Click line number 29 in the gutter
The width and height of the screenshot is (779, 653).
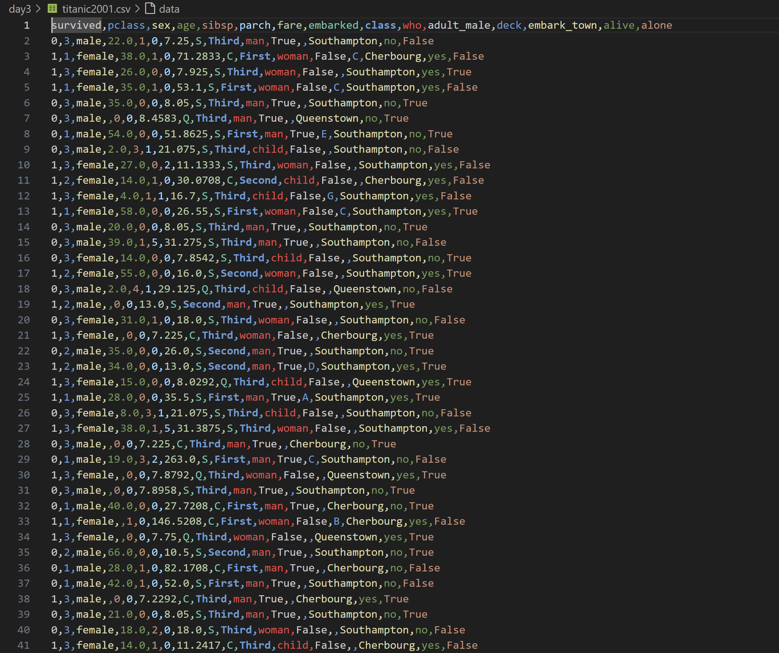24,459
